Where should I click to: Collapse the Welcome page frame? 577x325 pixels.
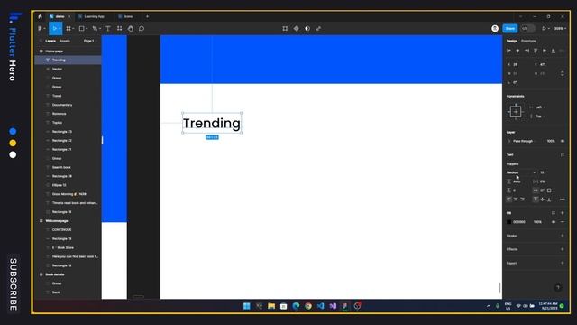(41, 220)
